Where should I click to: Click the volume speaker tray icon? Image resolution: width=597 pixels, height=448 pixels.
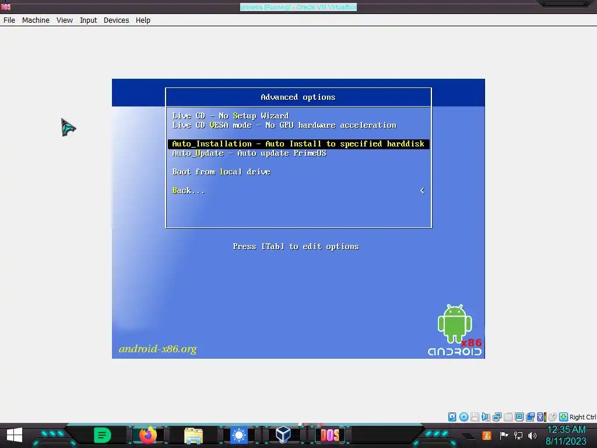(x=532, y=435)
